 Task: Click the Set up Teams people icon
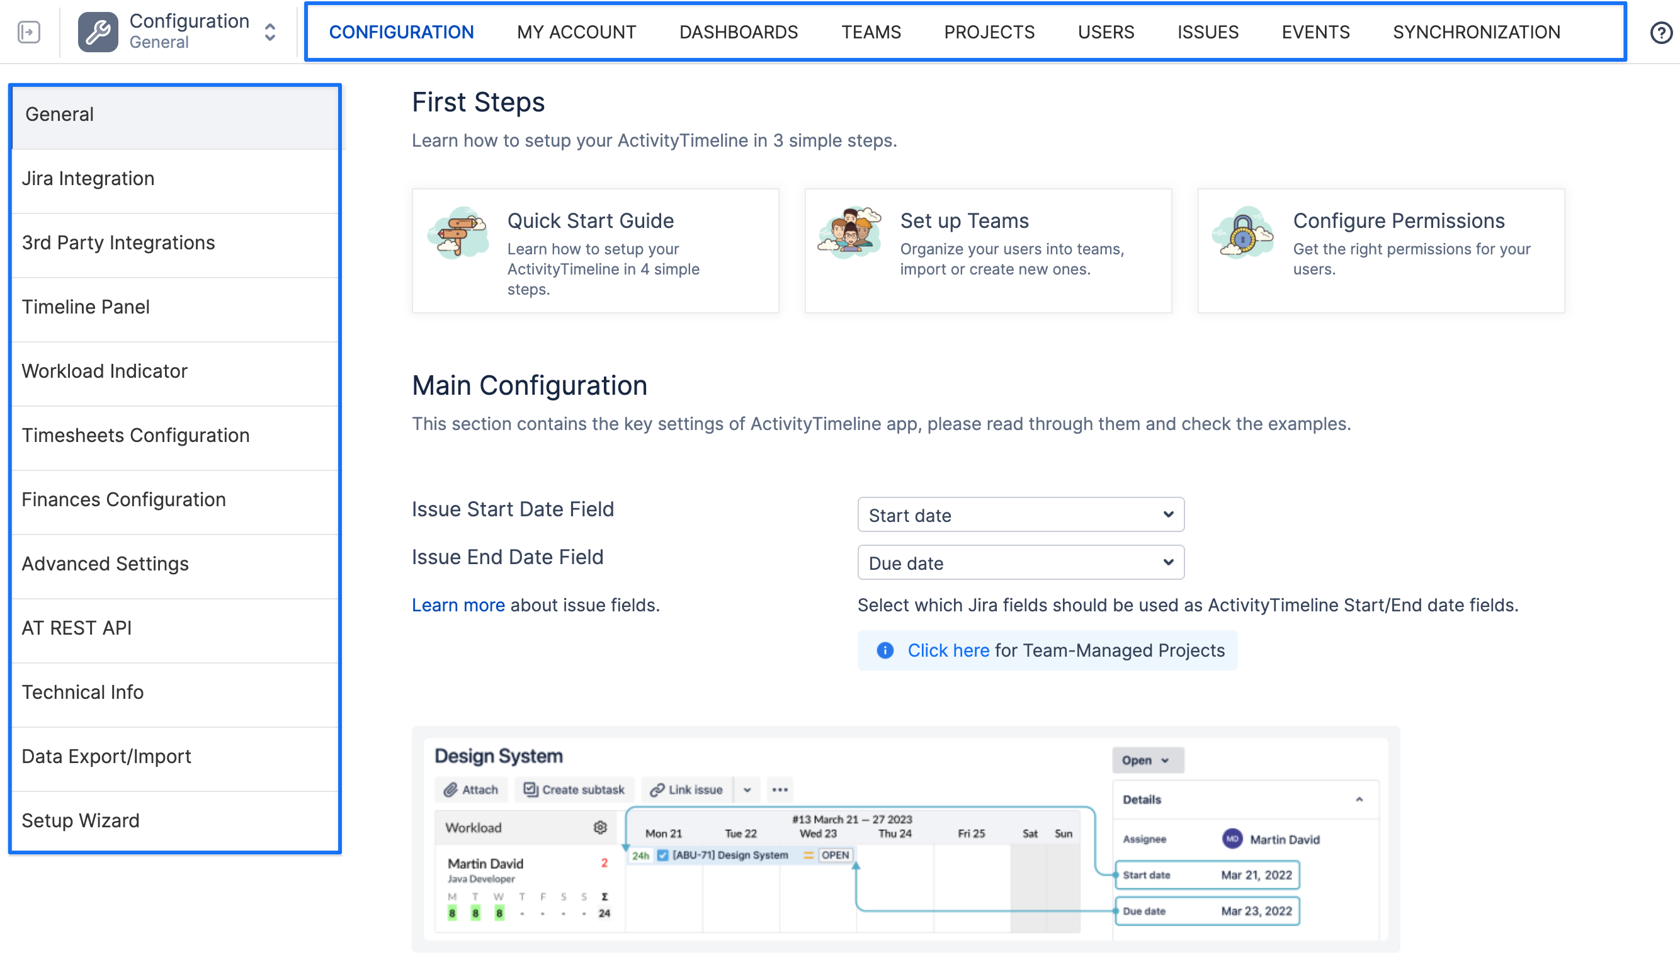coord(851,232)
